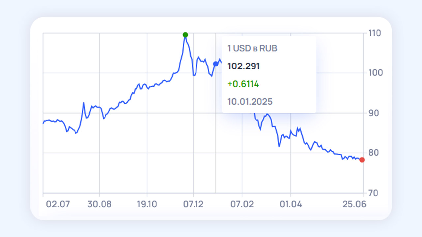The height and width of the screenshot is (237, 422).
Task: Click the 07.02 date axis label
Action: [242, 204]
